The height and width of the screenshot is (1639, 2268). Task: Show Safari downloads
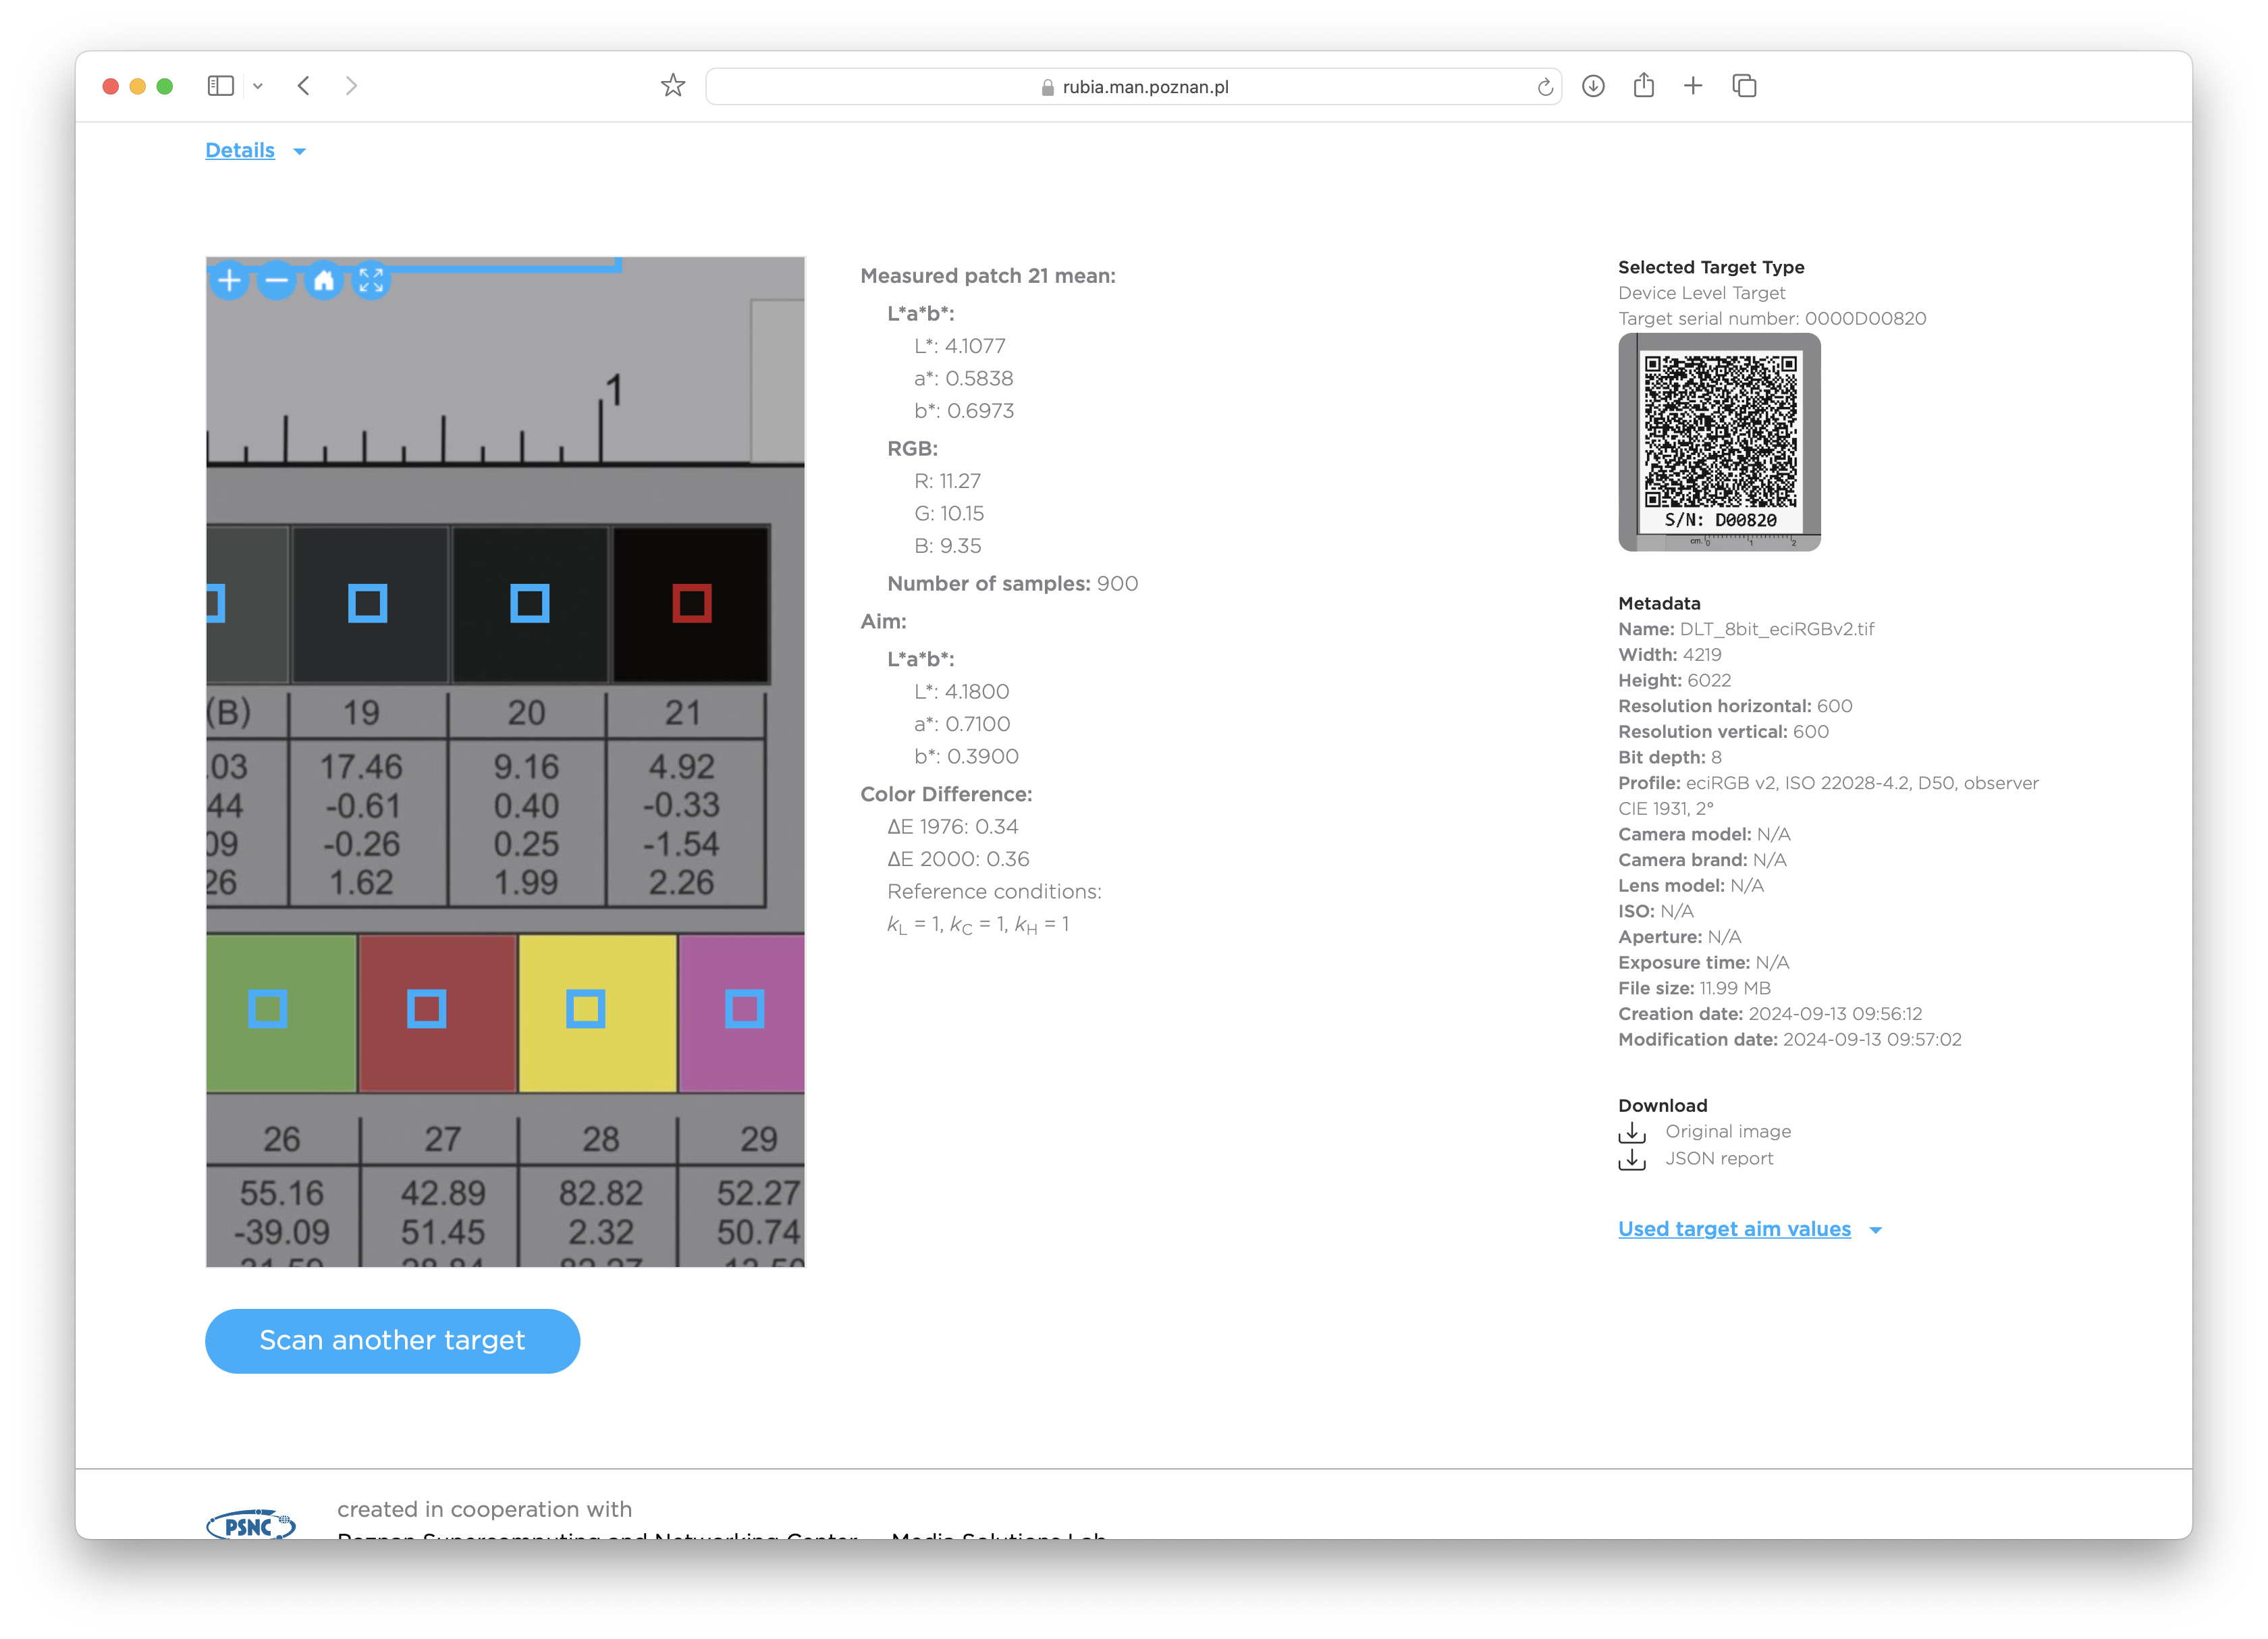point(1593,86)
